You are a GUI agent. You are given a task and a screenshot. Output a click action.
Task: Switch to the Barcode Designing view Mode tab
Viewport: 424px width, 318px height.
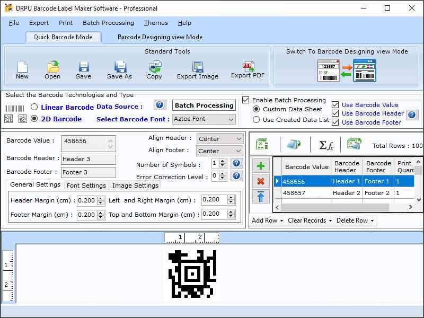159,37
